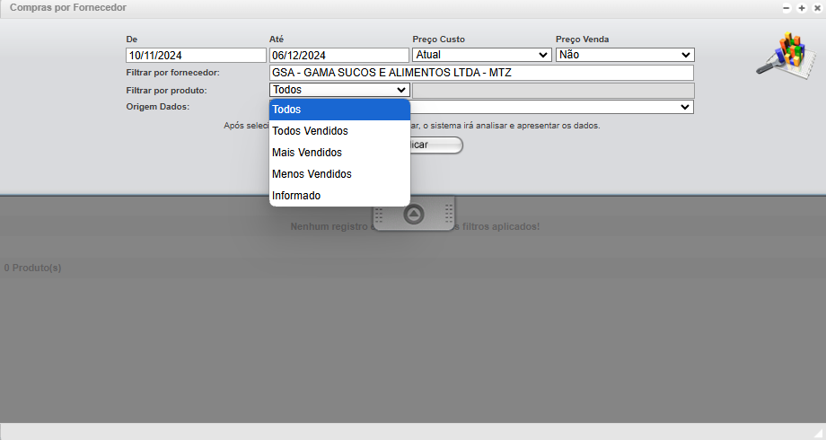Edit the 'Até' end date field
826x440 pixels.
tap(339, 56)
